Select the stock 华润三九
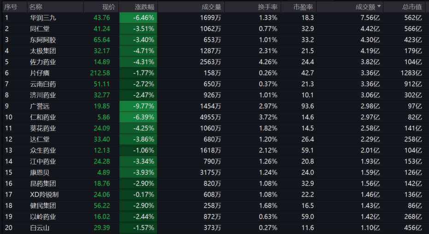 (x=43, y=18)
